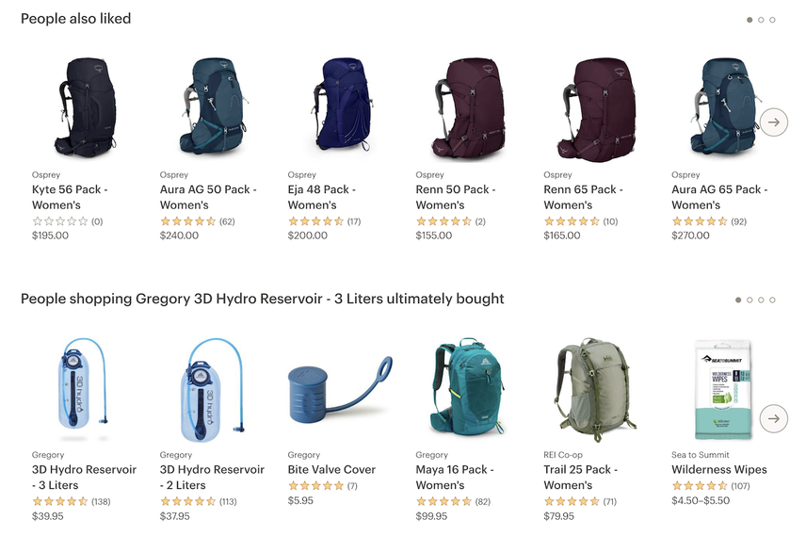Open the Maya 16 Pack - Women's link
The width and height of the screenshot is (806, 536).
(x=455, y=478)
